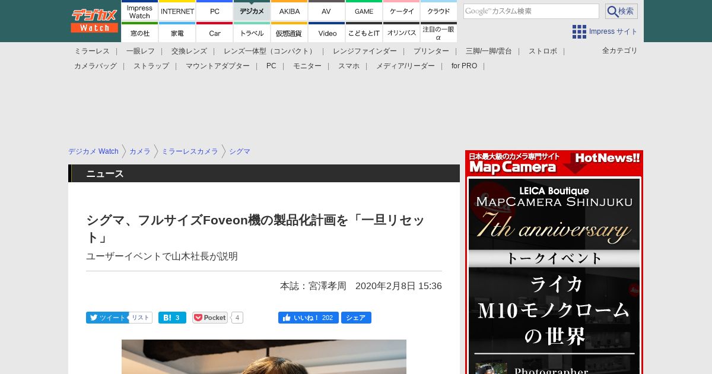Go to 三脚/一脚/雲台 category

(x=489, y=51)
